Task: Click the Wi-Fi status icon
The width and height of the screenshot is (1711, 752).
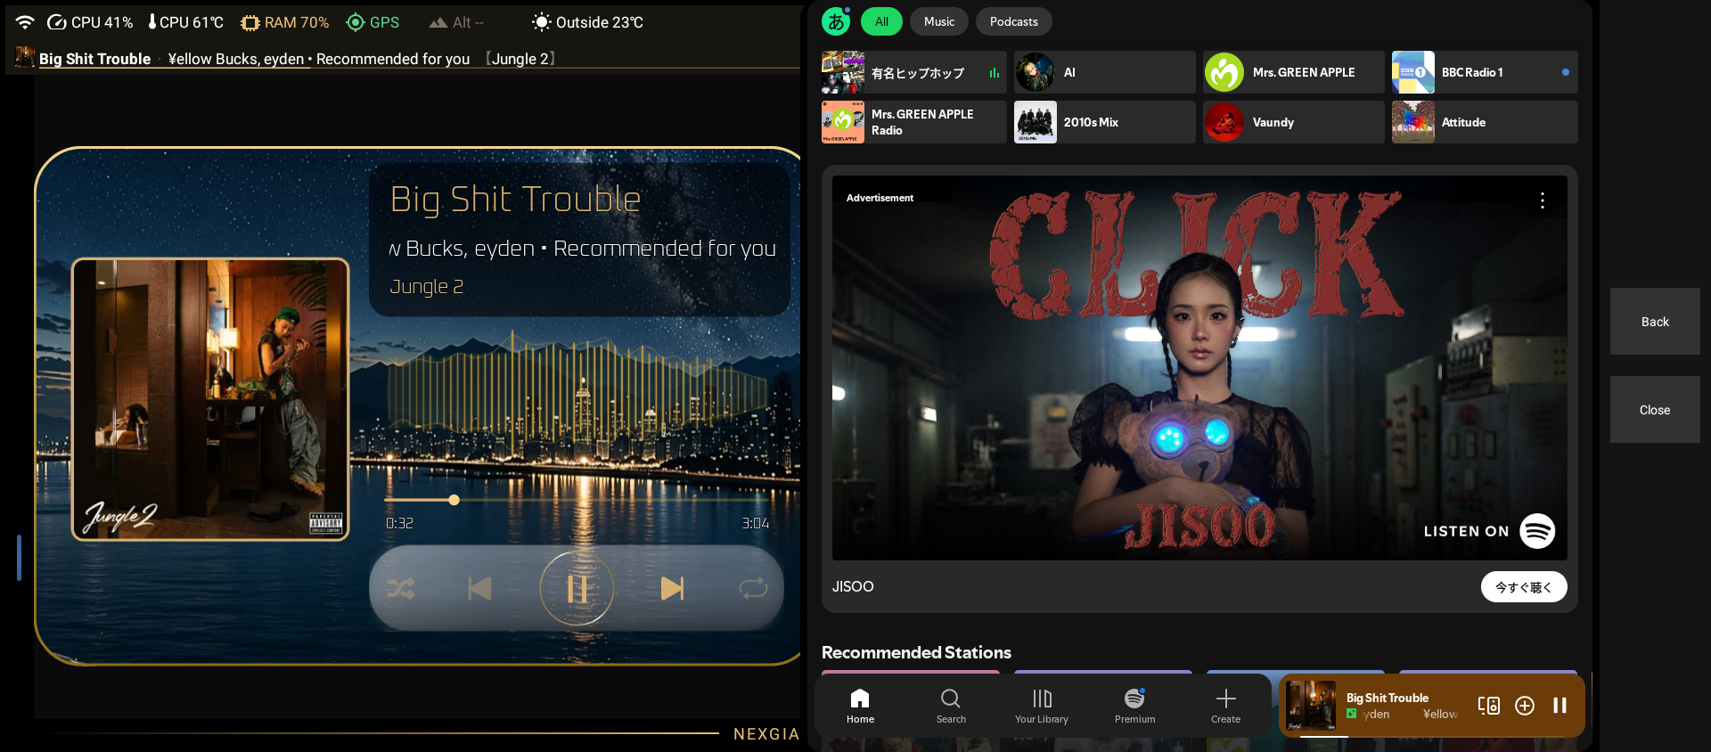Action: (x=25, y=22)
